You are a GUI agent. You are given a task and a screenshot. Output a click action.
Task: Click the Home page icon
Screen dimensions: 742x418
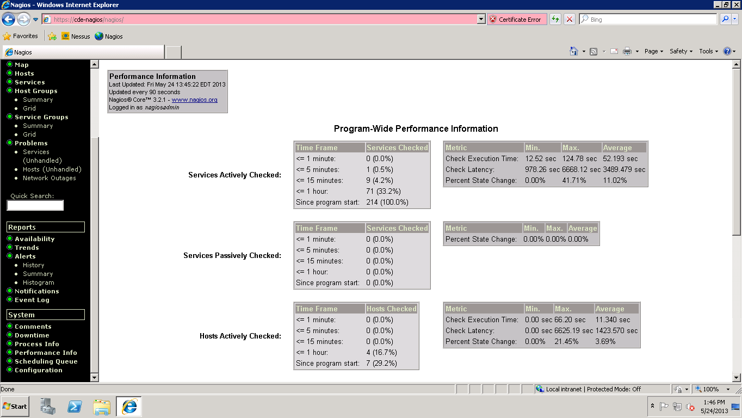[x=573, y=51]
